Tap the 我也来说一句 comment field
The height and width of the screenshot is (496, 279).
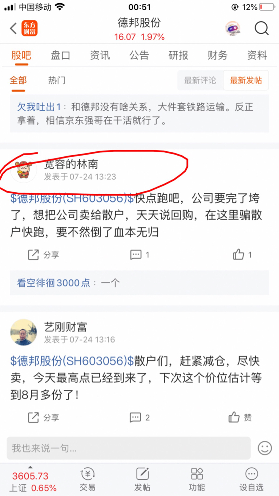129,448
